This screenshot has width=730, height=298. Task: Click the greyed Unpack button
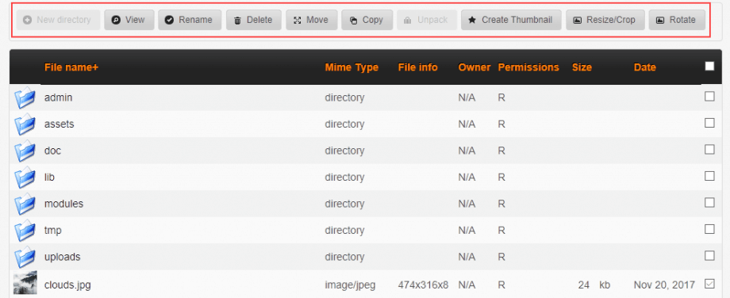(427, 20)
